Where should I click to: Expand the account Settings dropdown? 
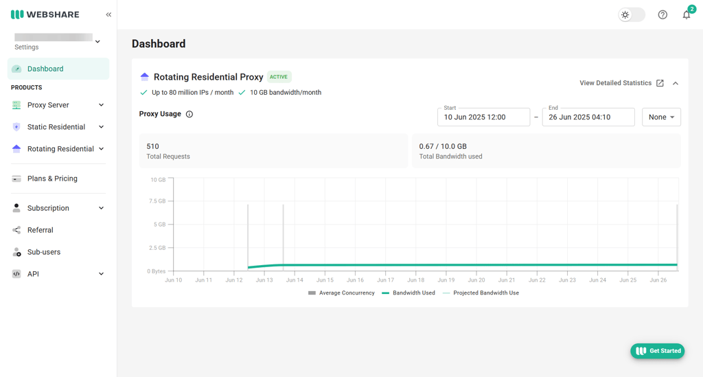point(97,42)
